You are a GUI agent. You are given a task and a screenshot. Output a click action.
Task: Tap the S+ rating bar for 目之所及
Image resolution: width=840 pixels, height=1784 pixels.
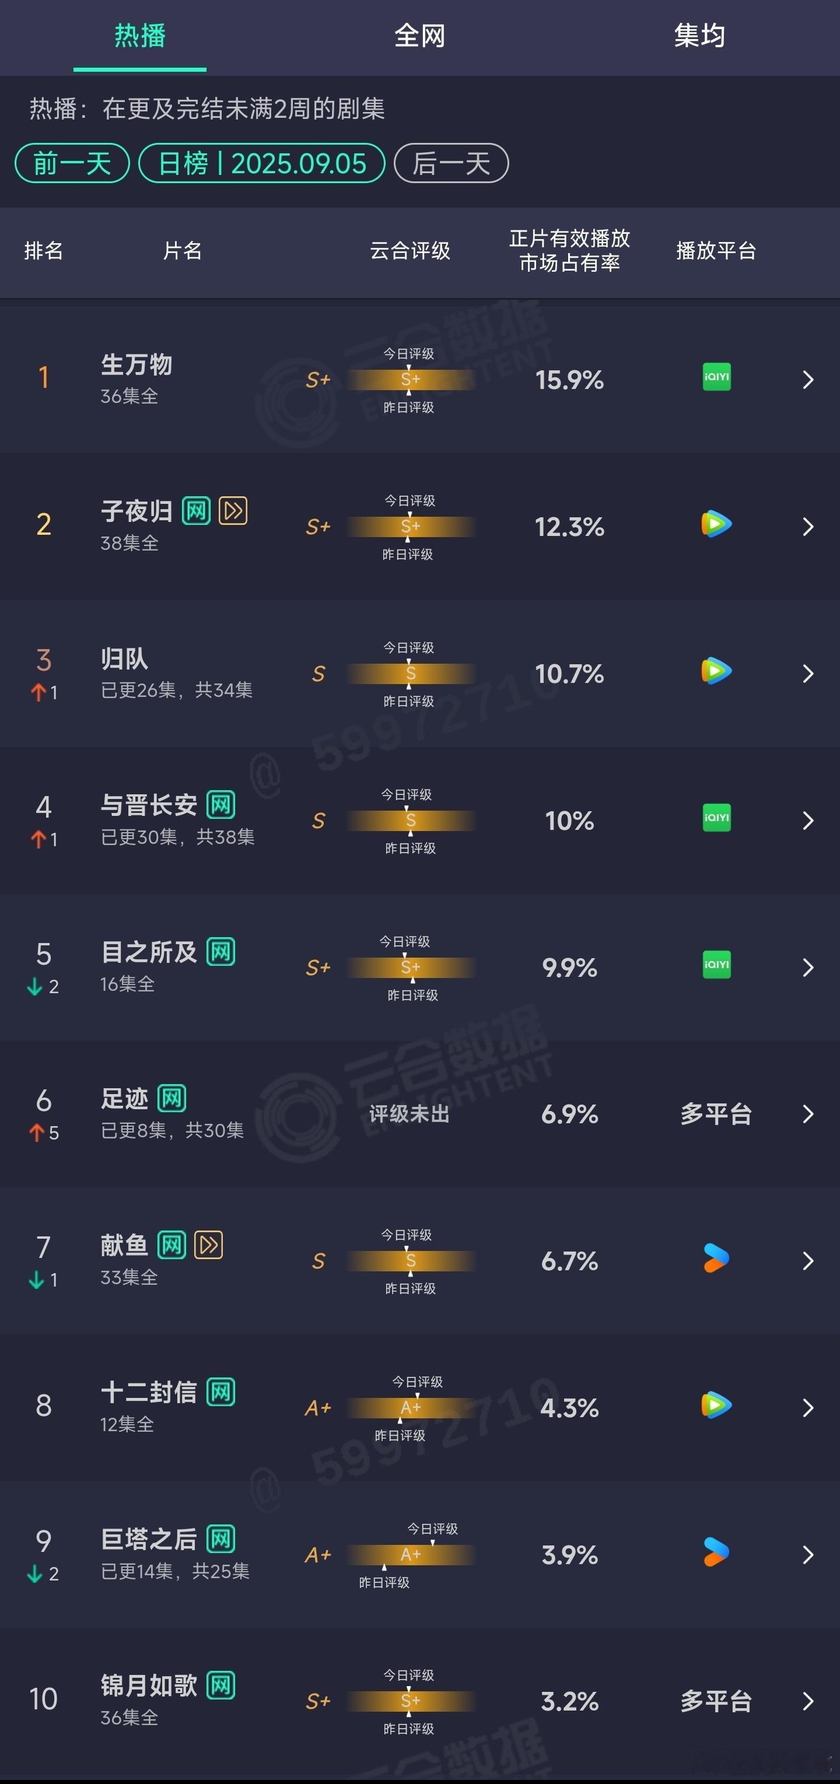pyautogui.click(x=411, y=967)
